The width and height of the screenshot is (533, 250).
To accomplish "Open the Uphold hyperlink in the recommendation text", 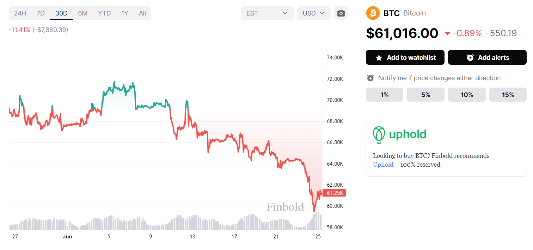I will [x=383, y=164].
